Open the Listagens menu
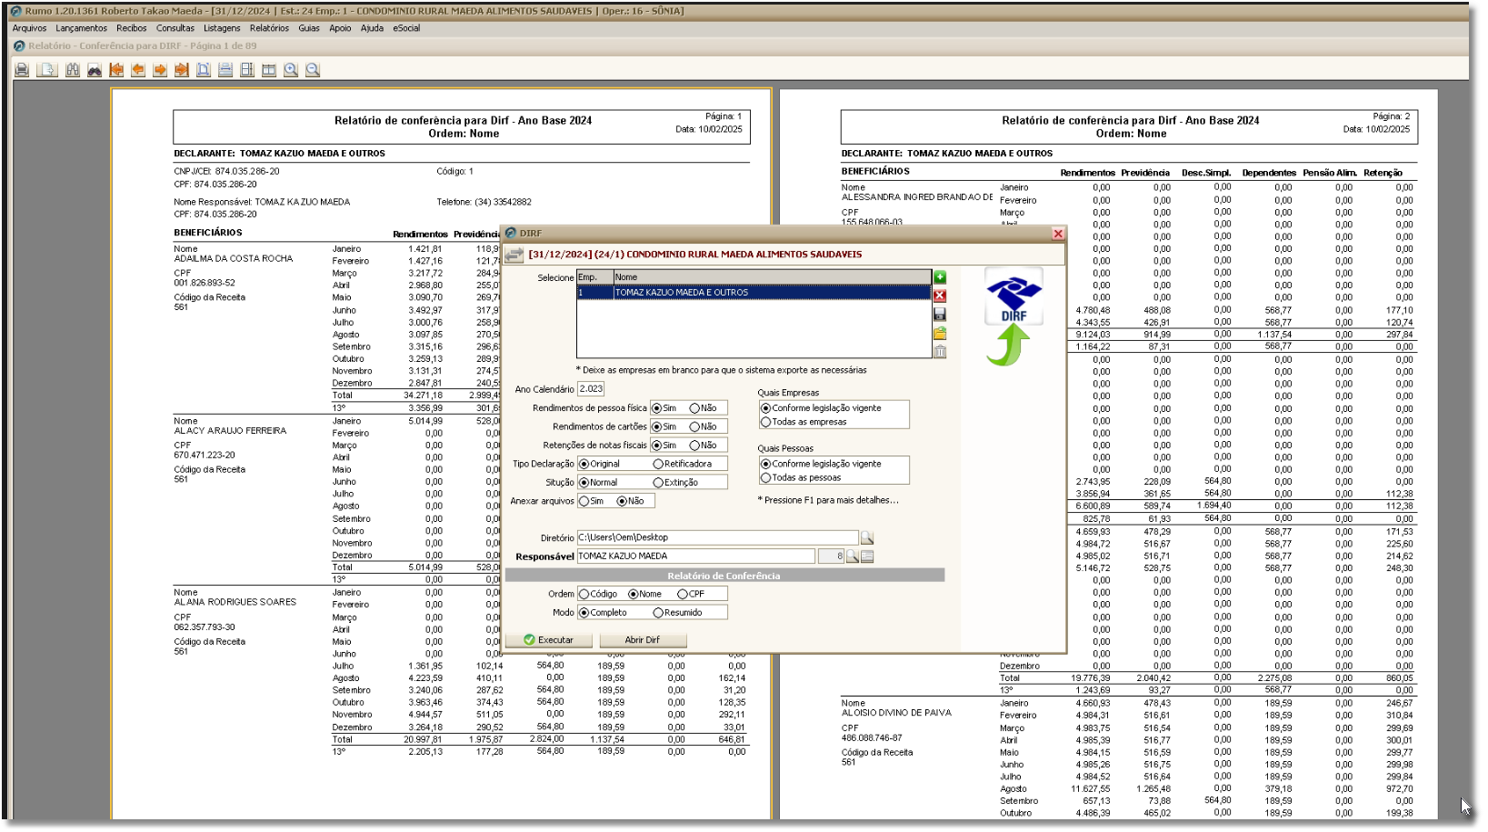1488x832 pixels. click(222, 28)
